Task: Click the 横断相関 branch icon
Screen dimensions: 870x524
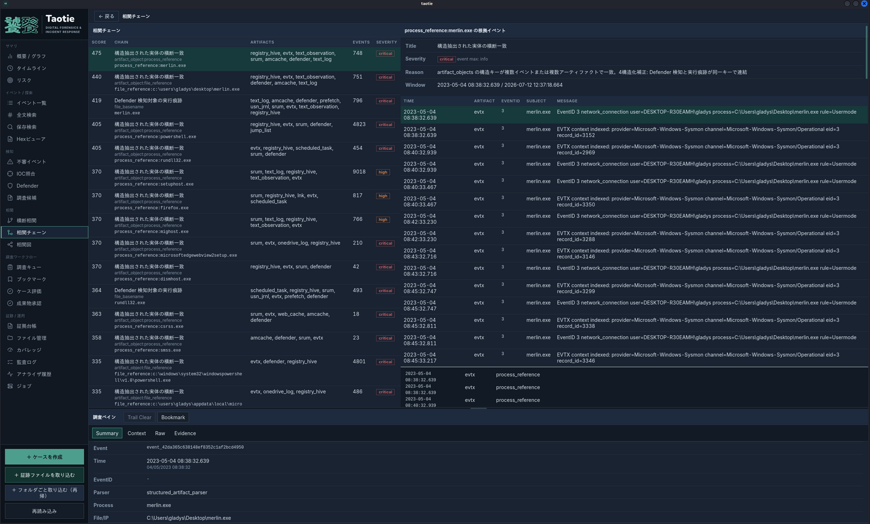Action: click(10, 220)
